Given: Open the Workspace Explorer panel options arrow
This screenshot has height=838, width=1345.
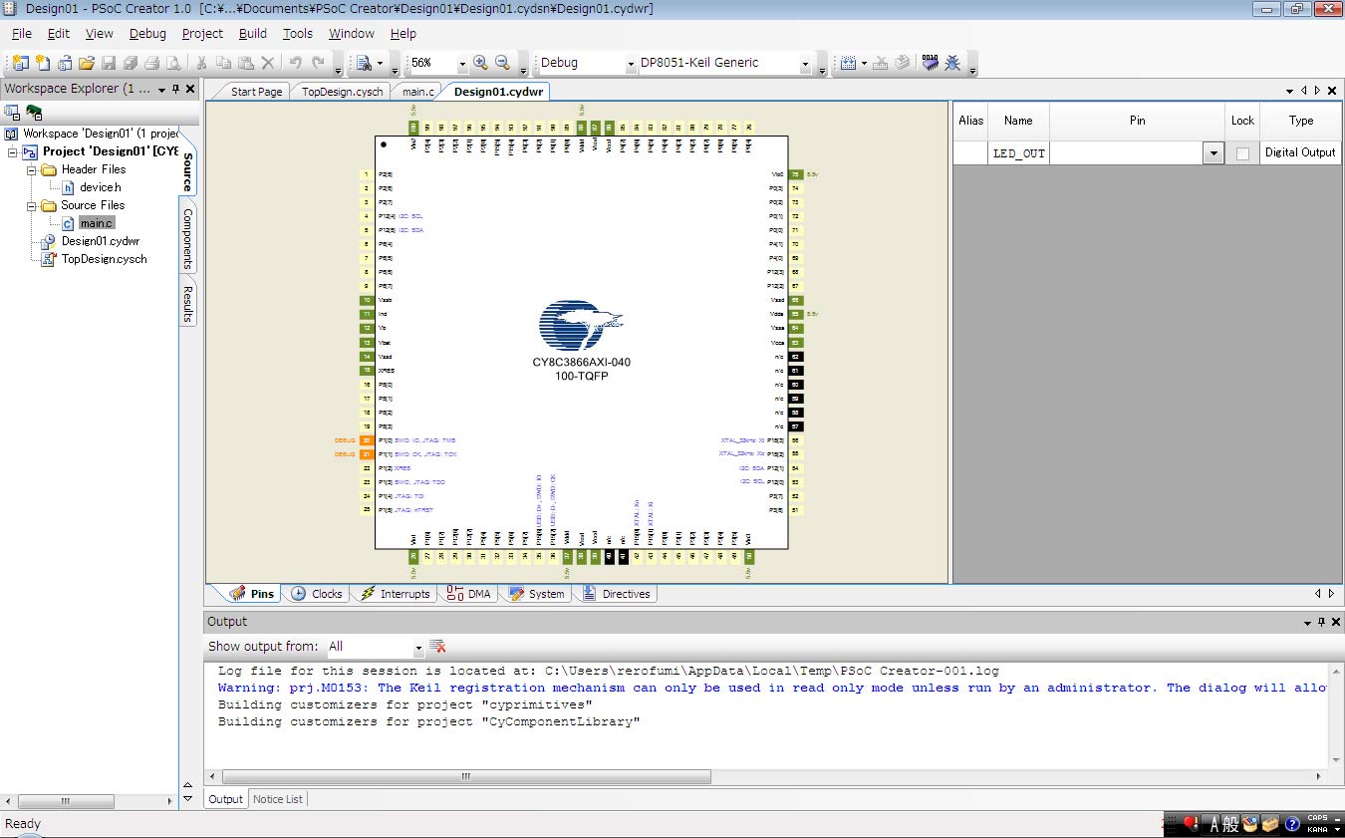Looking at the screenshot, I should pos(161,89).
